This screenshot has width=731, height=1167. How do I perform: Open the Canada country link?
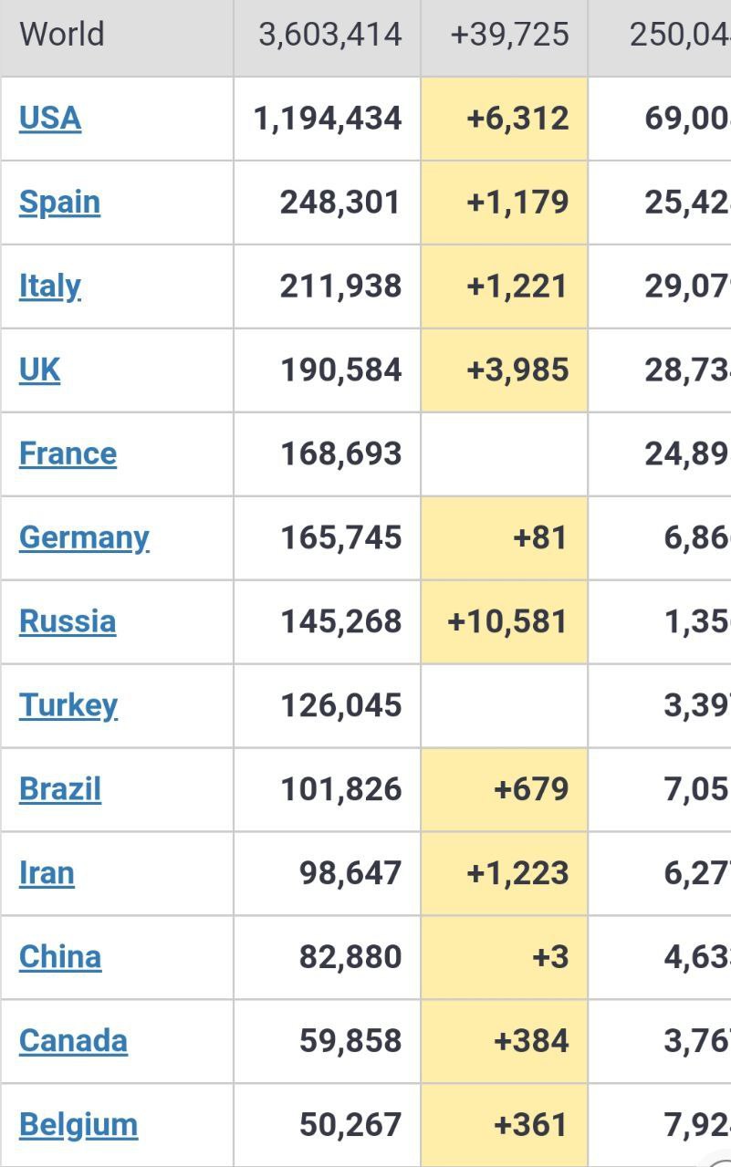(x=73, y=1042)
